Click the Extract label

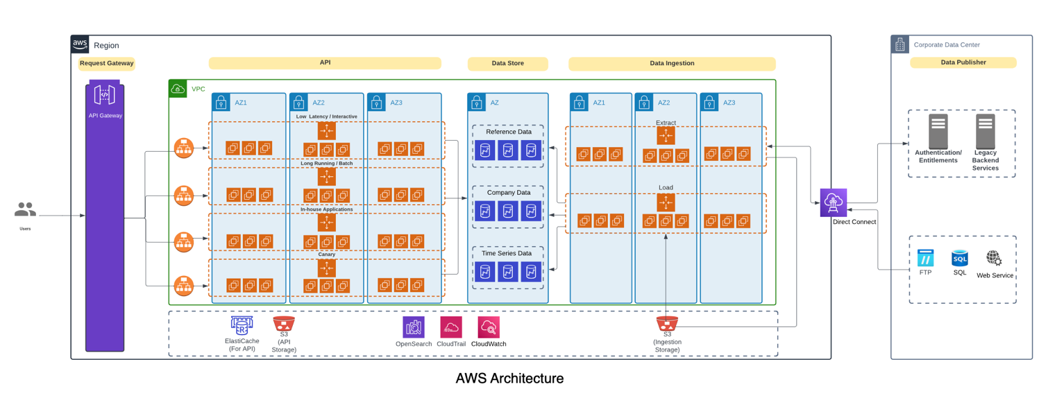666,123
